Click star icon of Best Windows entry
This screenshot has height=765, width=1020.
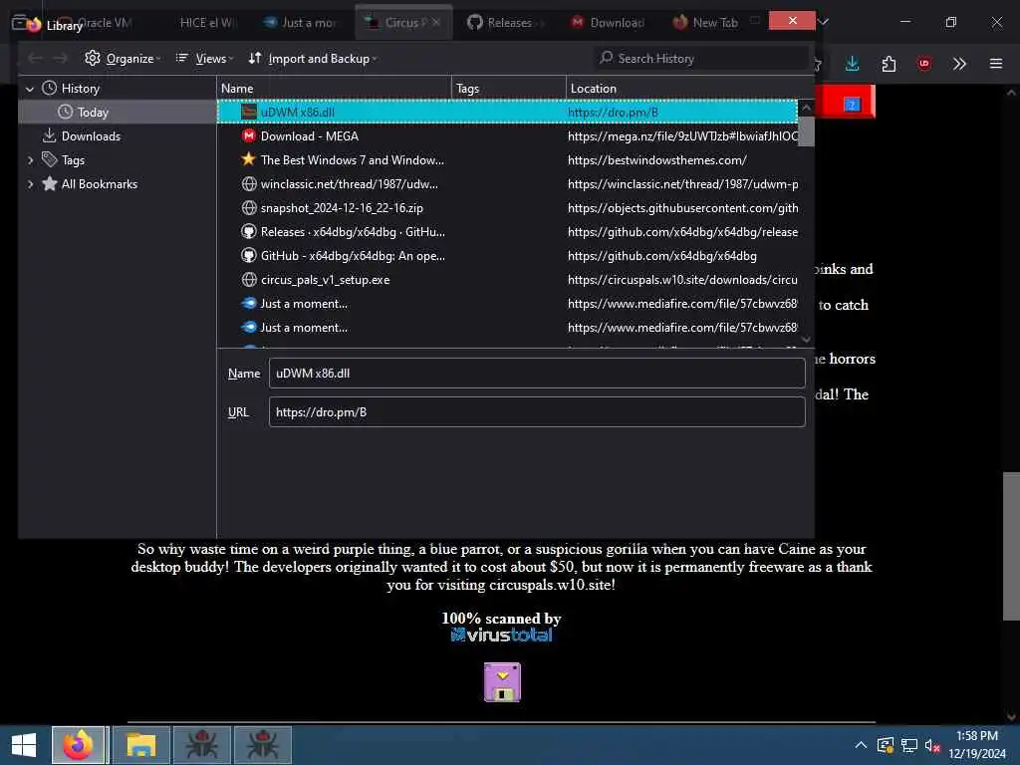coord(248,159)
